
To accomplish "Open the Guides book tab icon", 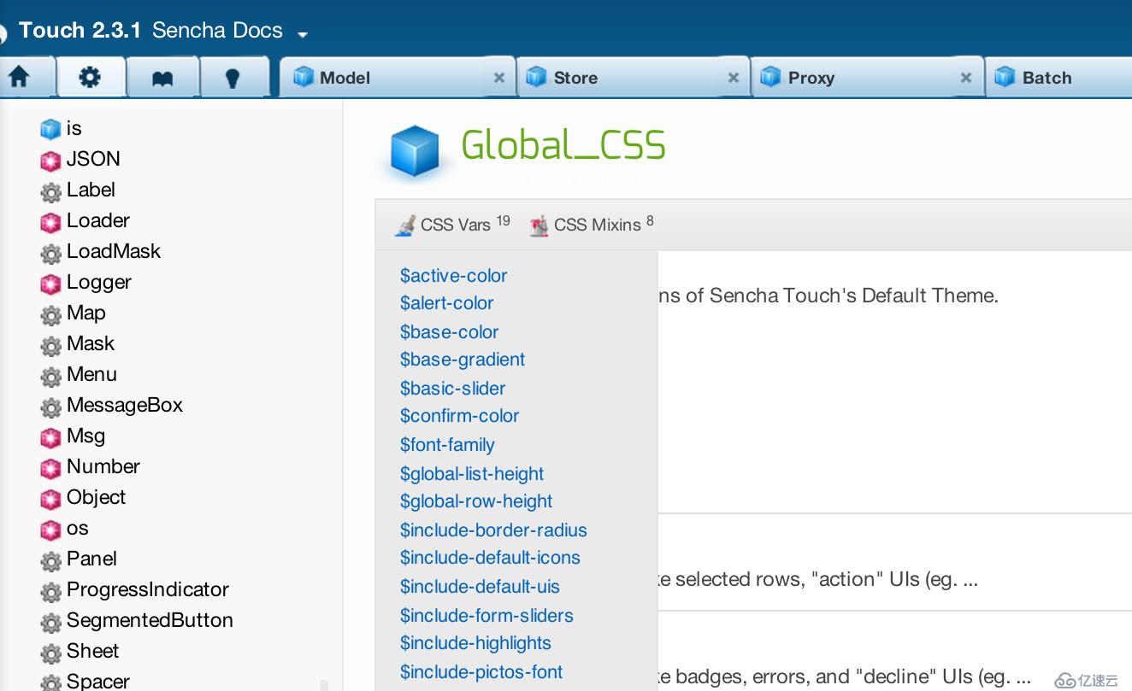I will click(x=162, y=79).
